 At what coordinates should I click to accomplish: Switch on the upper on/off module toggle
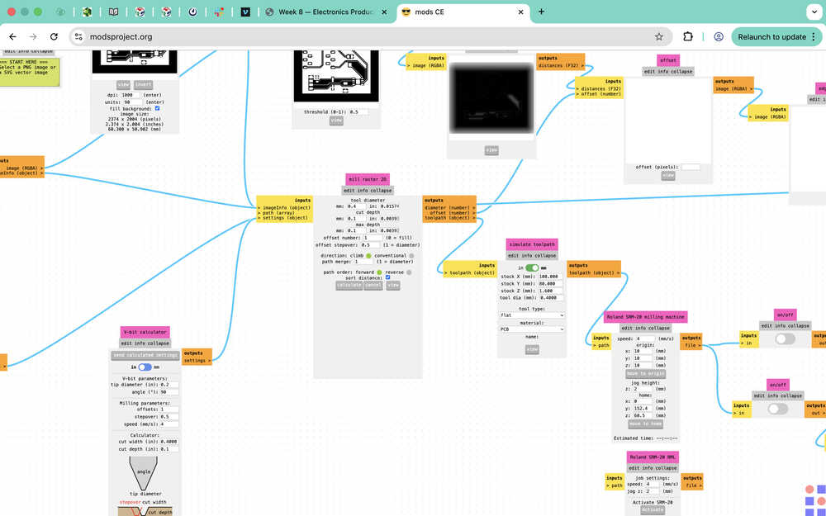click(785, 339)
